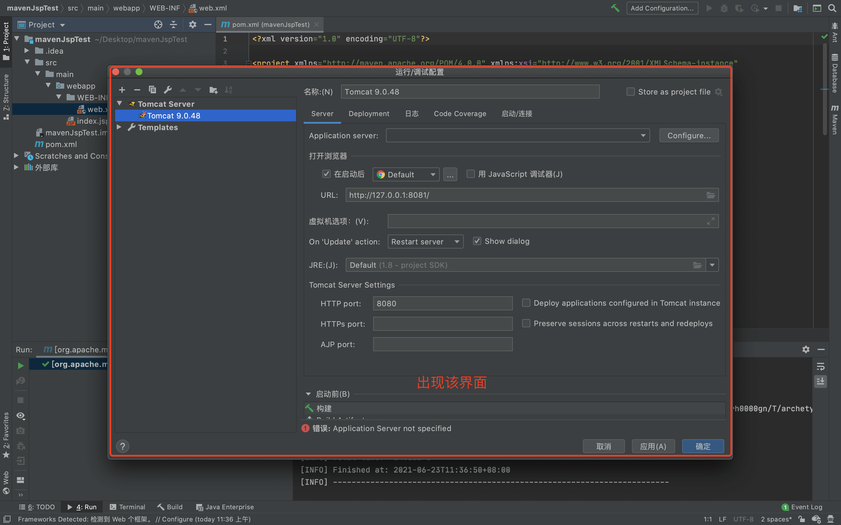Create new folder for configurations

[213, 90]
